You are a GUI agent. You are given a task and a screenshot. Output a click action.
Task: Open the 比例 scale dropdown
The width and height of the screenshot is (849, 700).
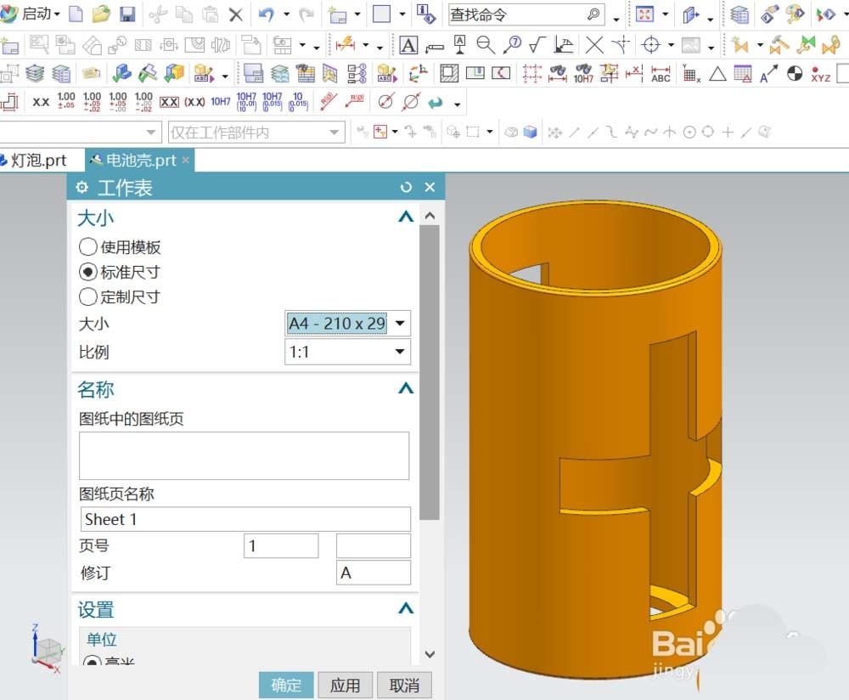pyautogui.click(x=398, y=352)
